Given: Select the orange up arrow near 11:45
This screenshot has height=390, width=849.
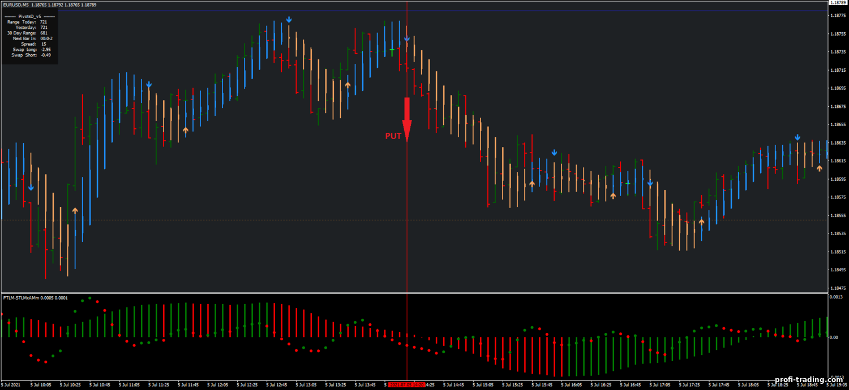Looking at the screenshot, I should (x=186, y=130).
